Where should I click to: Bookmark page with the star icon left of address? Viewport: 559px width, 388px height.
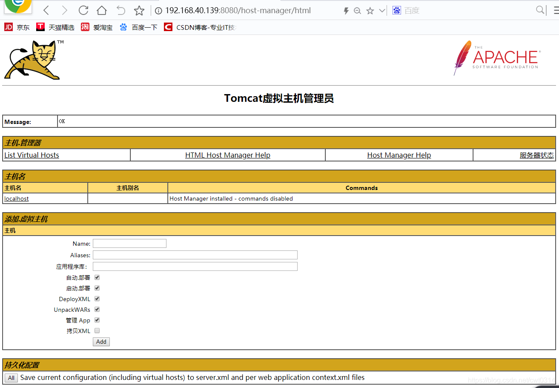(139, 10)
